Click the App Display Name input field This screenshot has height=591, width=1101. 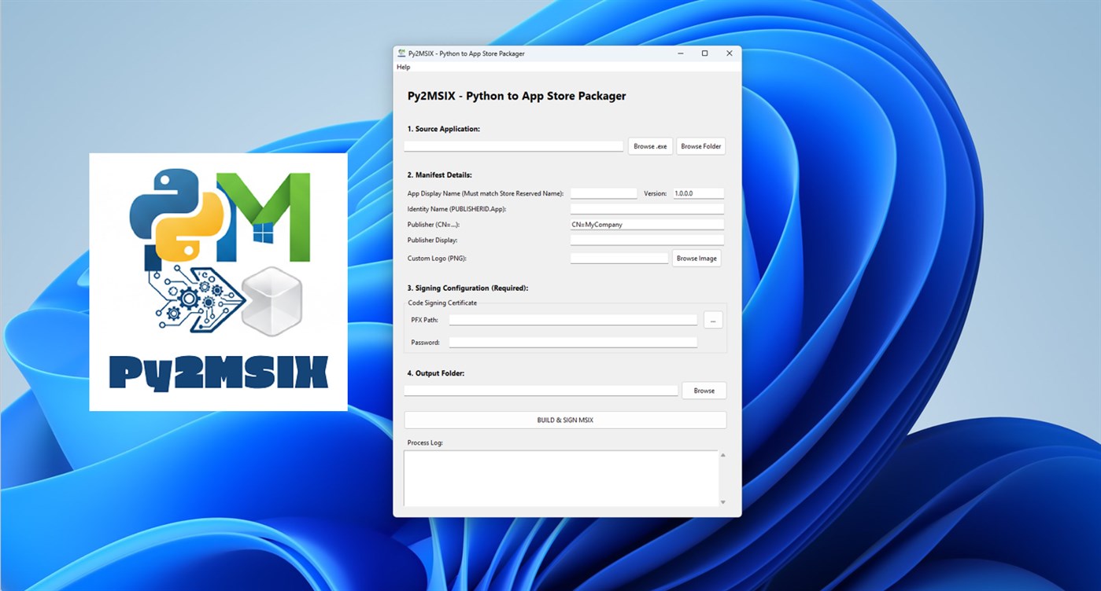pos(604,193)
